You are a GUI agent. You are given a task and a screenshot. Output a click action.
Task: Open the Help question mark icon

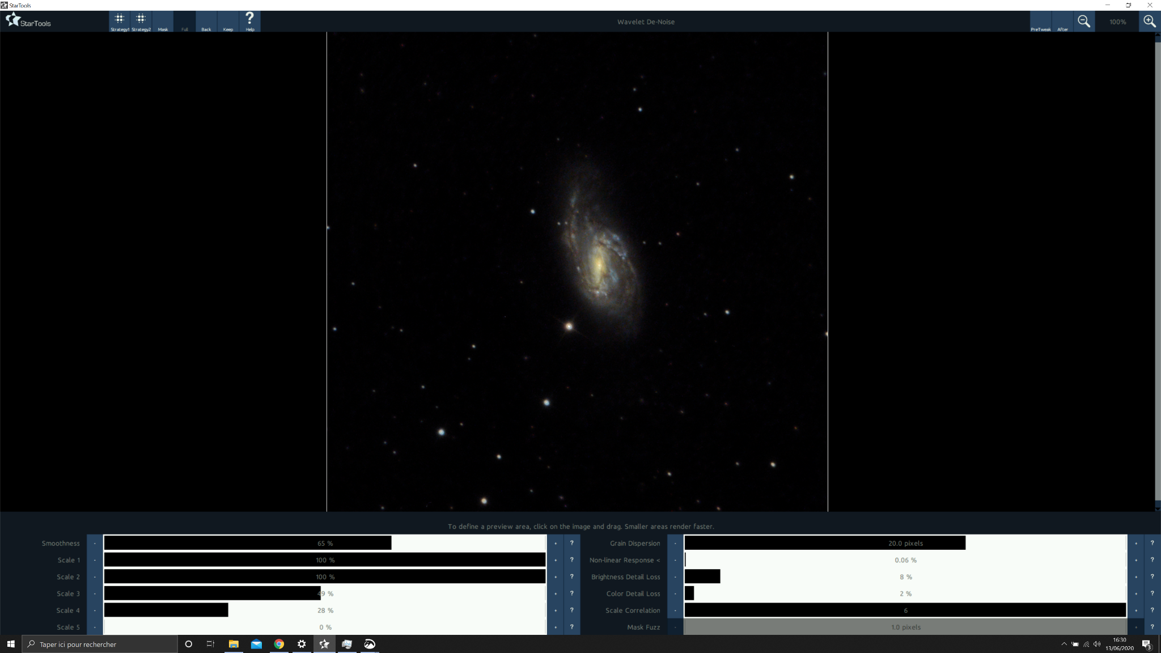click(250, 22)
